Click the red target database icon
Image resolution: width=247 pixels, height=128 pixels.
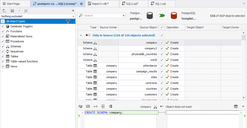tap(174, 16)
